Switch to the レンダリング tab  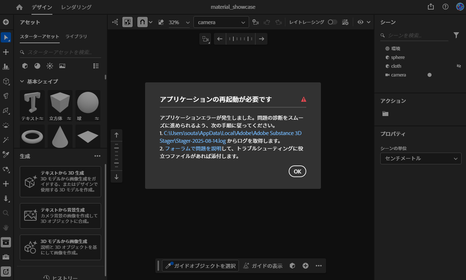point(77,7)
